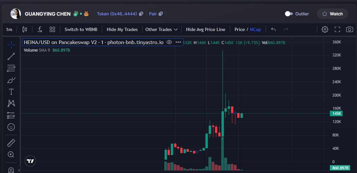Hide the HEINA/USD series with eye icon
357x173 pixels.
point(169,42)
